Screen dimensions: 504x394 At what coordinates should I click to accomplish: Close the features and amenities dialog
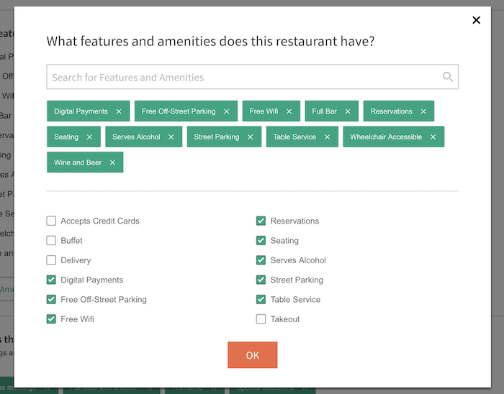click(476, 20)
